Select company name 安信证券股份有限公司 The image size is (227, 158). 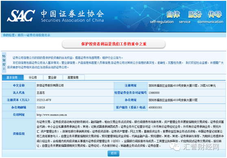point(50,85)
